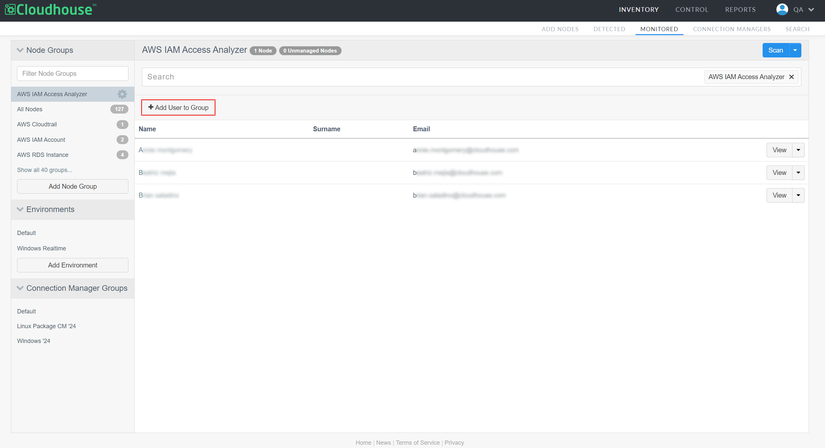Select the AWS Cloudtrail node group

click(73, 124)
